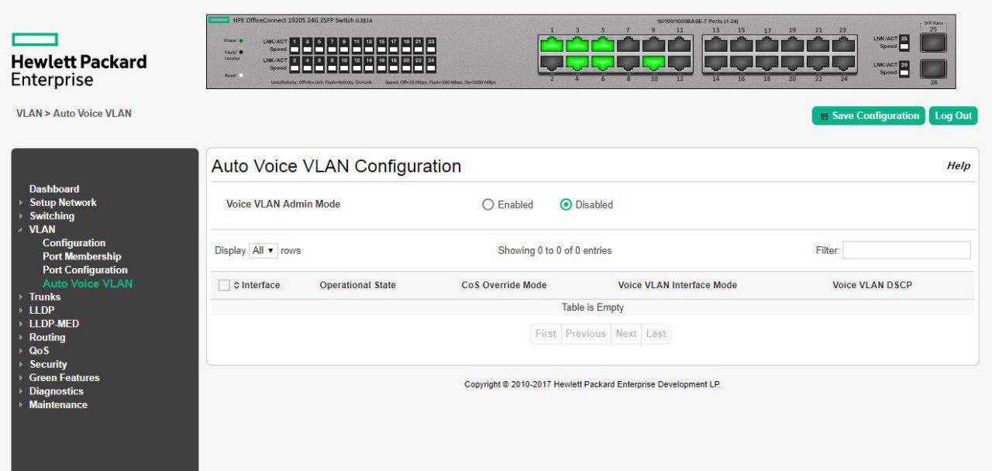992x471 pixels.
Task: Click the Hewlett Packard Enterprise logo
Action: 78,60
